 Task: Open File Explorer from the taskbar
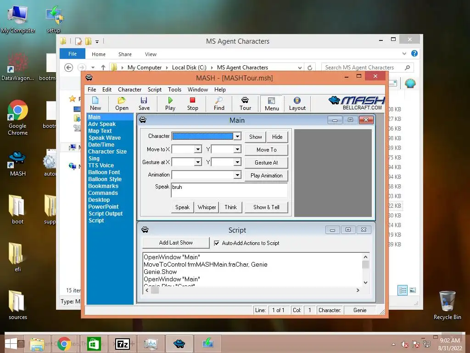(x=37, y=344)
